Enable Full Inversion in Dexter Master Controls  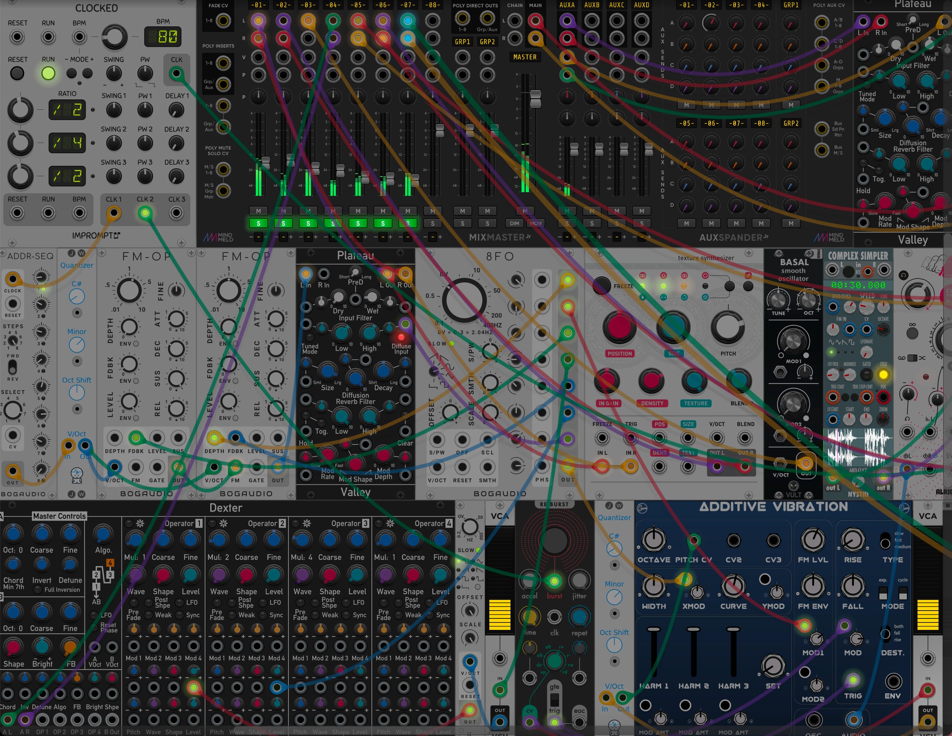pyautogui.click(x=38, y=590)
